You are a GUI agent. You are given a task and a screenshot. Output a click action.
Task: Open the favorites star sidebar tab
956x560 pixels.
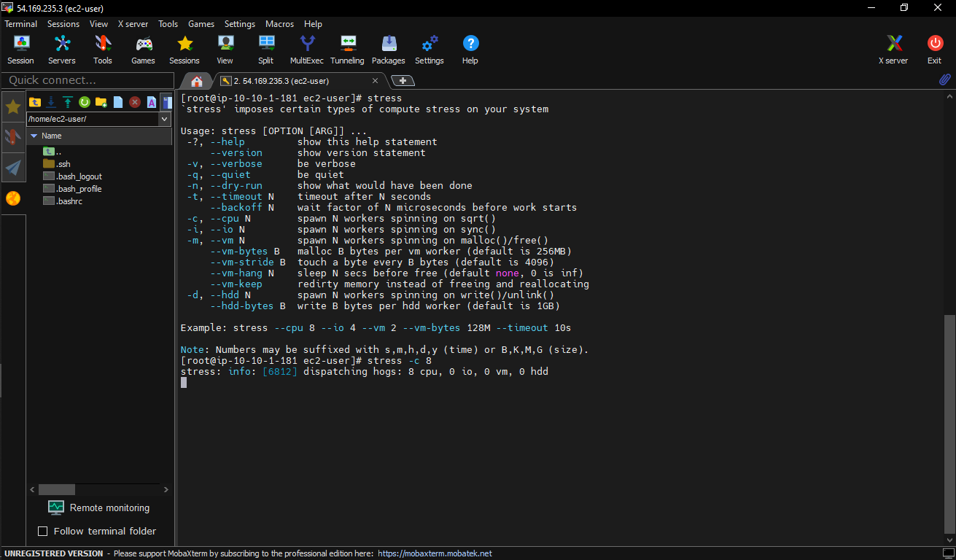(13, 108)
